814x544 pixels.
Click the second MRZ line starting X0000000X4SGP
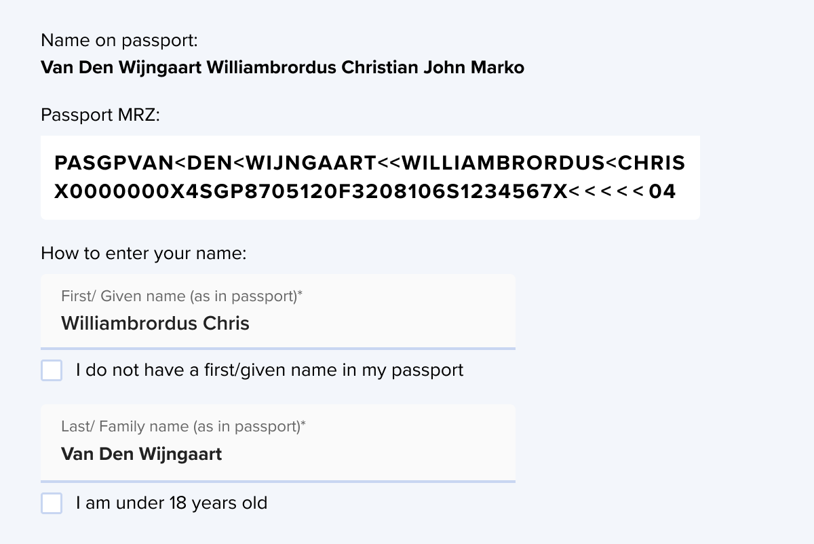pyautogui.click(x=365, y=192)
